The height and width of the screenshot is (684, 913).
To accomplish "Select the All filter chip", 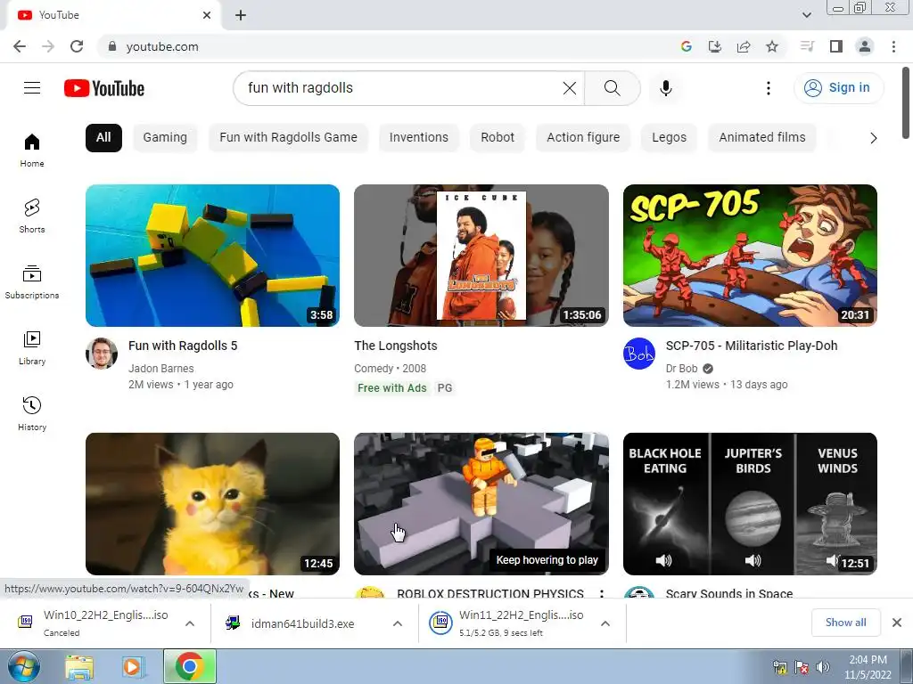I will pos(103,138).
